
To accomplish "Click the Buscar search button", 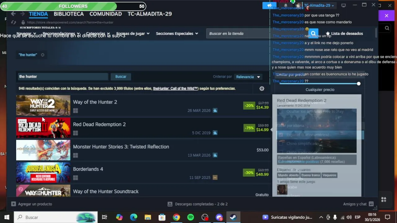I will pos(121,77).
